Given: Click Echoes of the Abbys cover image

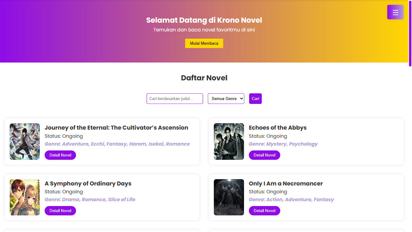Looking at the screenshot, I should (x=229, y=141).
